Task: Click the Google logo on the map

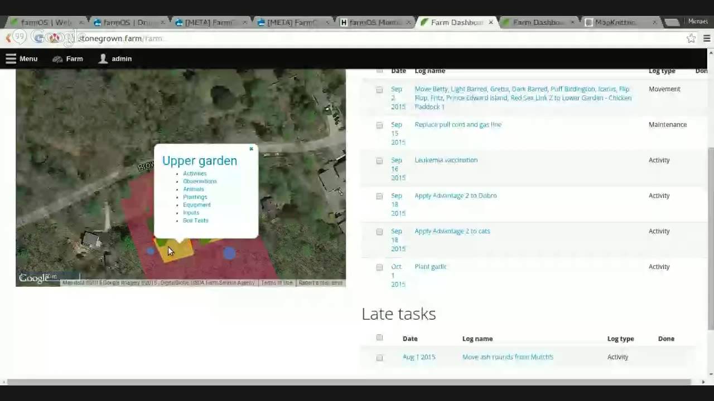Action: tap(33, 278)
